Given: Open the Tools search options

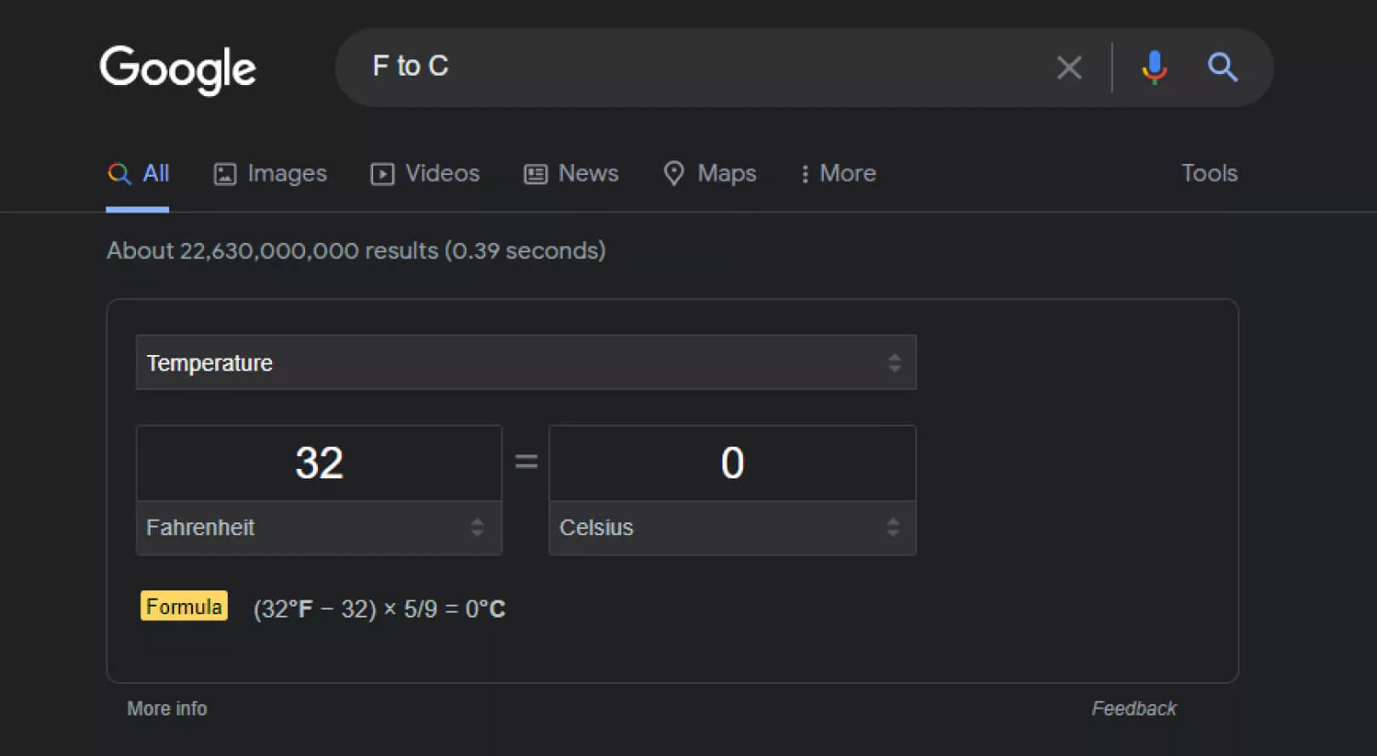Looking at the screenshot, I should pos(1209,173).
